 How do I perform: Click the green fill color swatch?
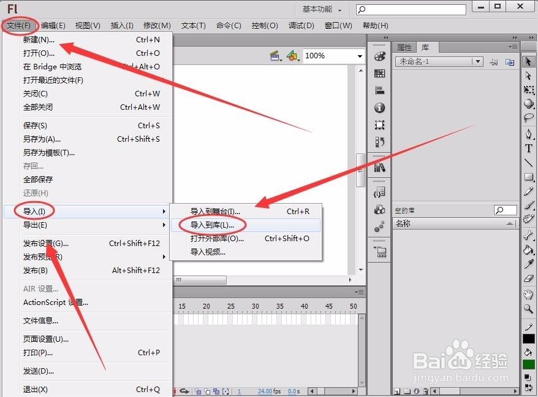pos(529,363)
